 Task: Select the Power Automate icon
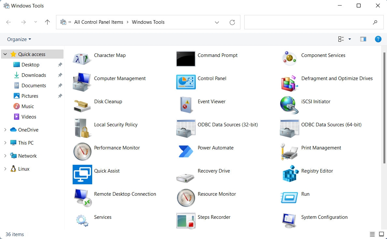(x=186, y=151)
